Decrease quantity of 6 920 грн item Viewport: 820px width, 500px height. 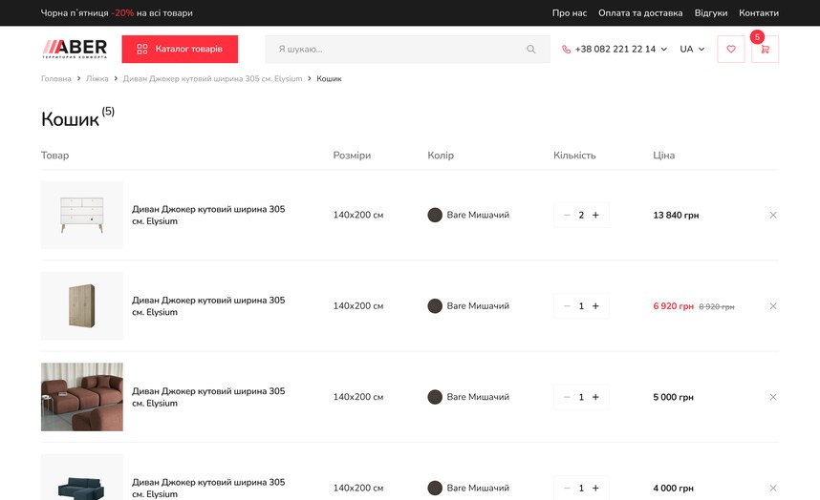pyautogui.click(x=567, y=306)
